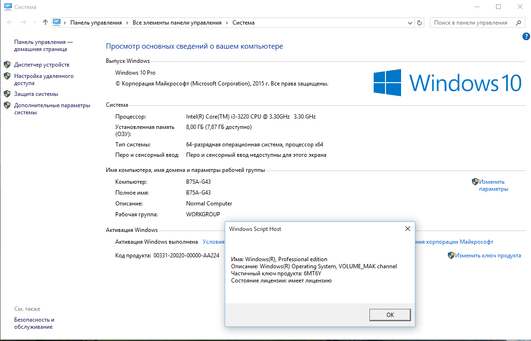Expand chevron after 'Панель управления' breadcrumb
531x341 pixels.
(x=128, y=23)
